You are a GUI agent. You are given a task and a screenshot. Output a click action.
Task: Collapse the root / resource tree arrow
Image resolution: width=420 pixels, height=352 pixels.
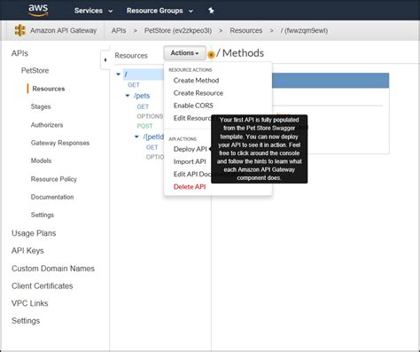(x=119, y=74)
